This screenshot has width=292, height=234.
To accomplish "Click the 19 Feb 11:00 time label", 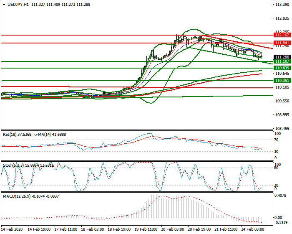I will (x=146, y=229).
